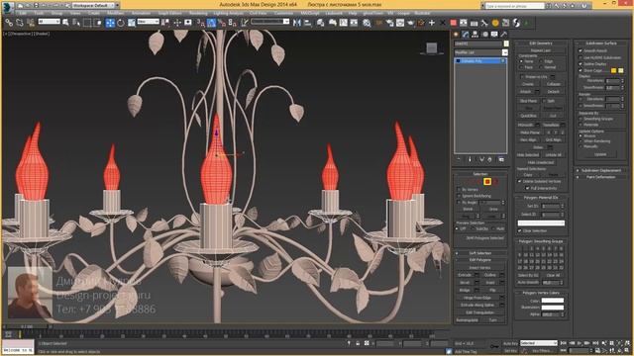The image size is (634, 356).
Task: Toggle the Isoline Display checkbox
Action: 581,64
